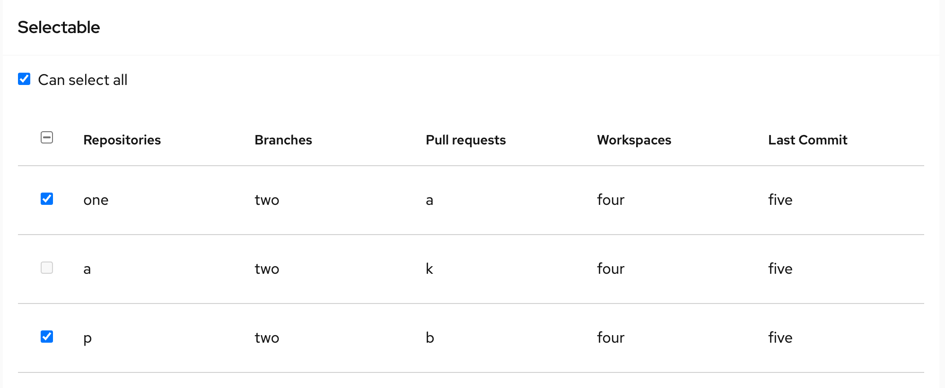Screen dimensions: 945x388
Task: Click the Selectable heading
Action: coord(59,27)
